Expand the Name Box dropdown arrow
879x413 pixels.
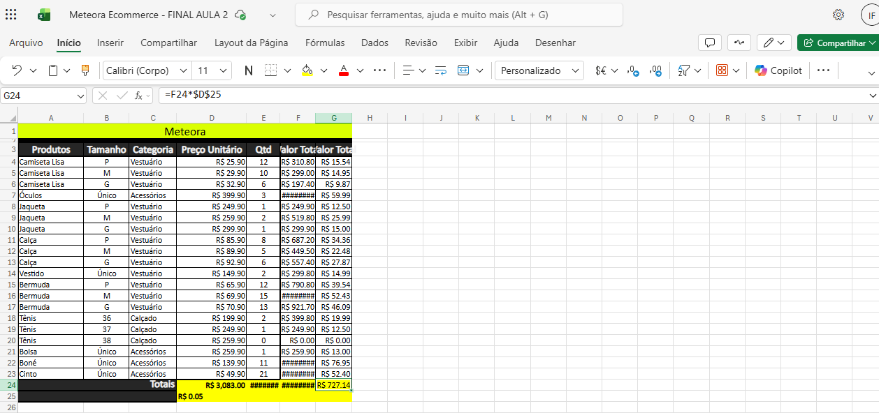(x=81, y=95)
